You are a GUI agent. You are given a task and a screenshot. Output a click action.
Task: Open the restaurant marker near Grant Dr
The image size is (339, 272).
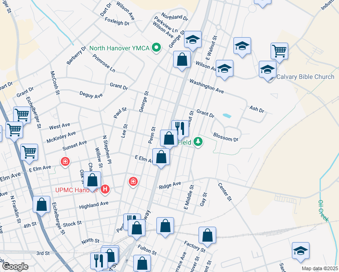[x=180, y=128]
